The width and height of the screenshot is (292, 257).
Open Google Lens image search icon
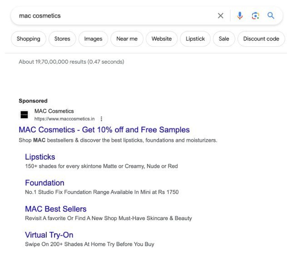click(256, 15)
